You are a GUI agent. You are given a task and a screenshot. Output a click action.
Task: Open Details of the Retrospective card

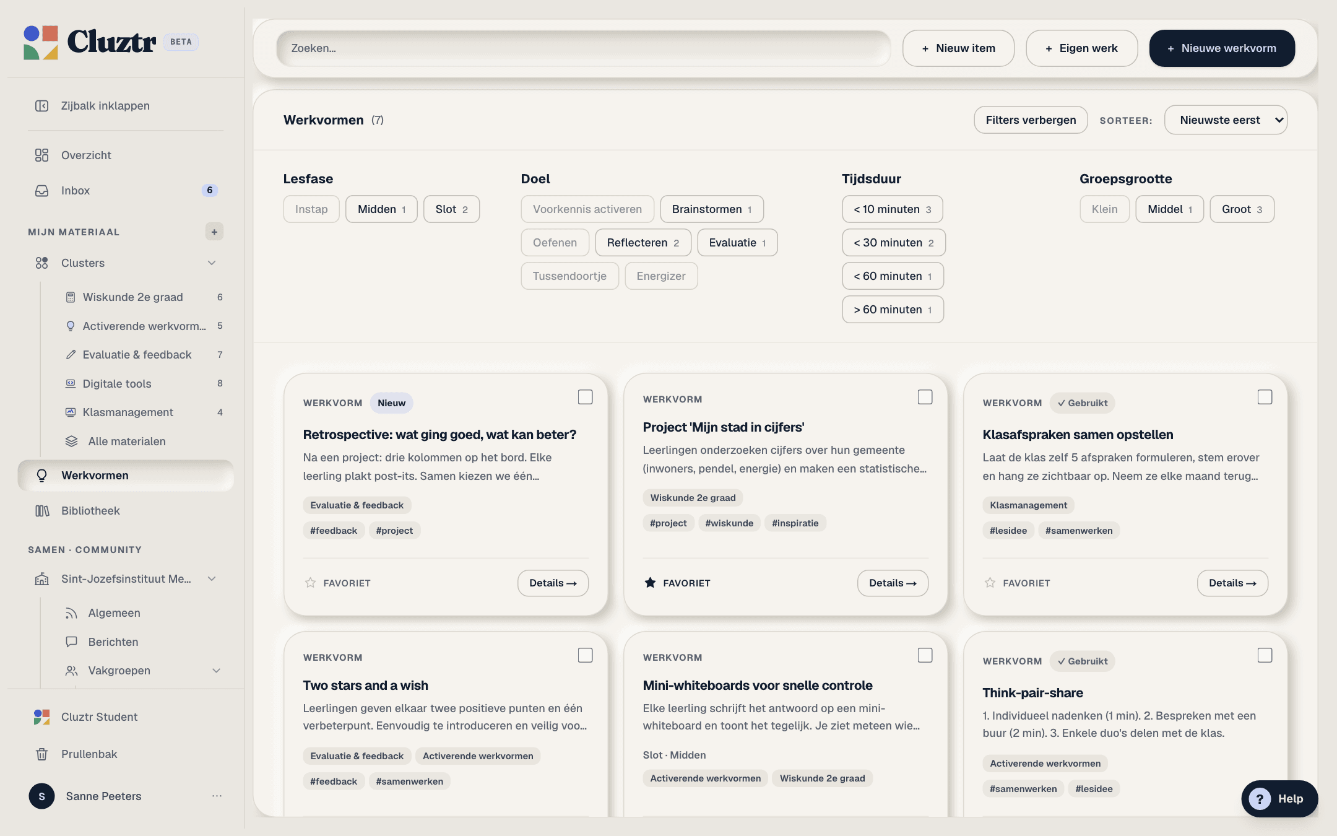(x=553, y=583)
